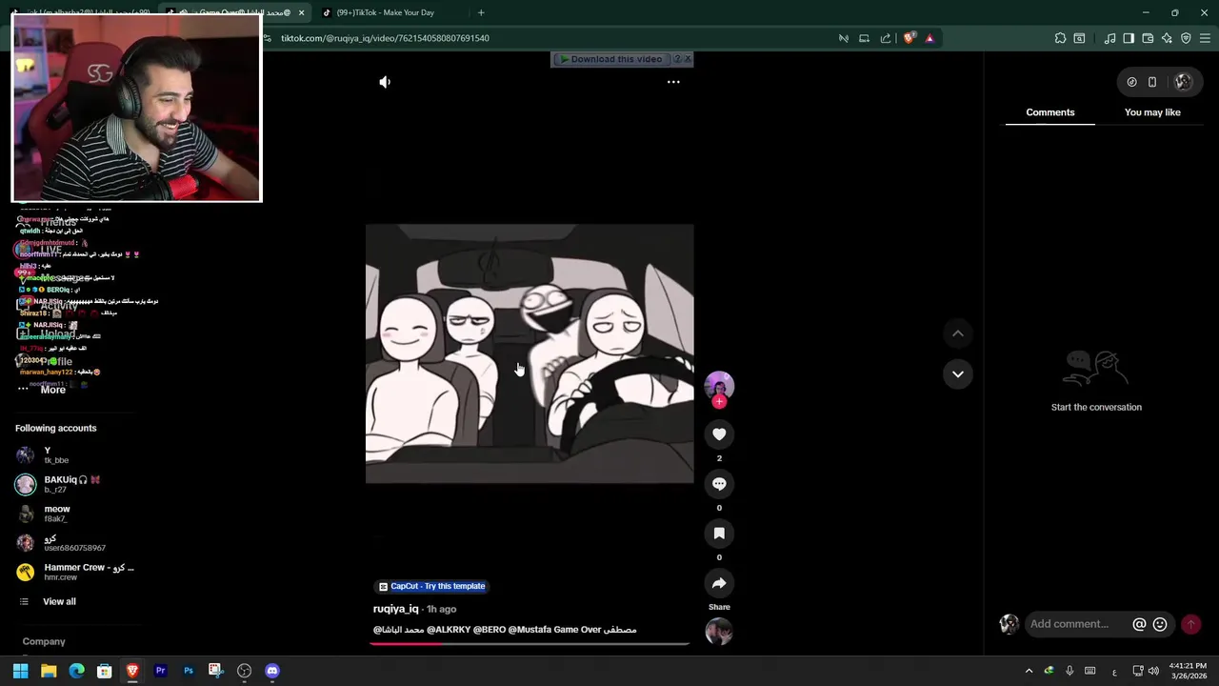Click CapCut Try this template link
Image resolution: width=1219 pixels, height=686 pixels.
point(431,586)
